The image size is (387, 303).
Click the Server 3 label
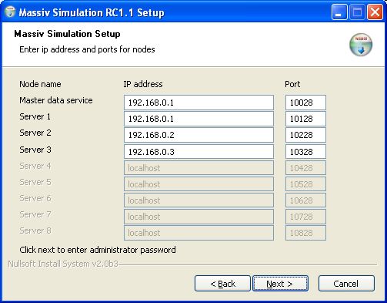[x=35, y=150]
